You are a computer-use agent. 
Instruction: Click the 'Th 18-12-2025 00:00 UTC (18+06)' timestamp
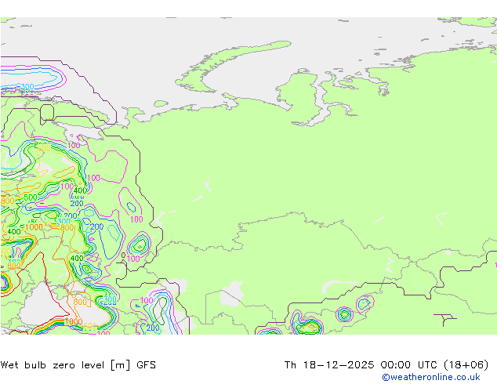(x=386, y=365)
